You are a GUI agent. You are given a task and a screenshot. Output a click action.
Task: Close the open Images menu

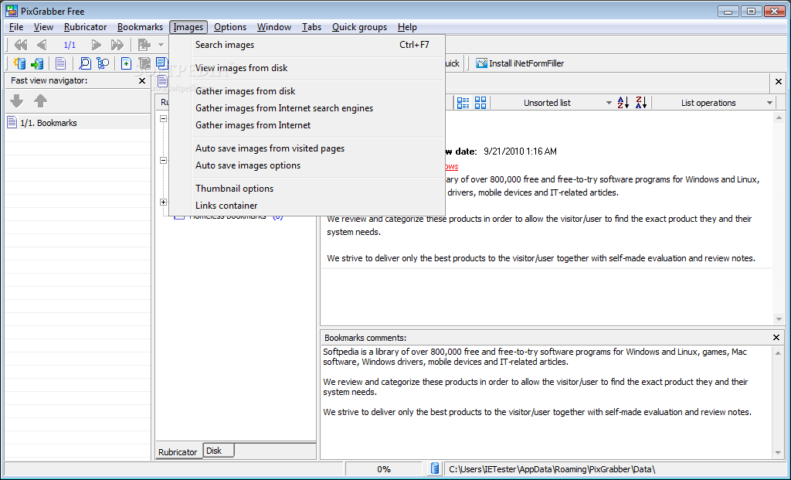[x=188, y=27]
